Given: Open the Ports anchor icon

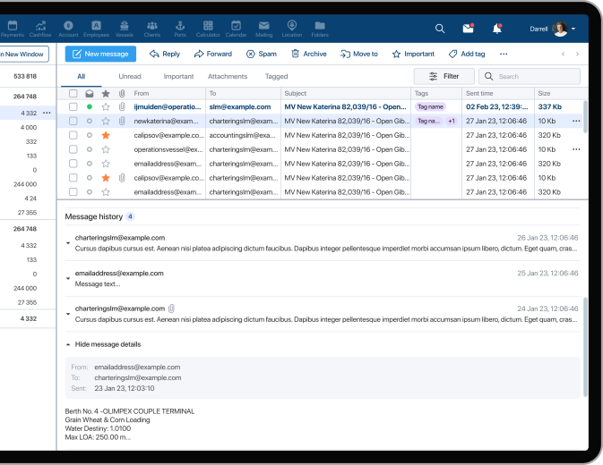Looking at the screenshot, I should pyautogui.click(x=180, y=26).
